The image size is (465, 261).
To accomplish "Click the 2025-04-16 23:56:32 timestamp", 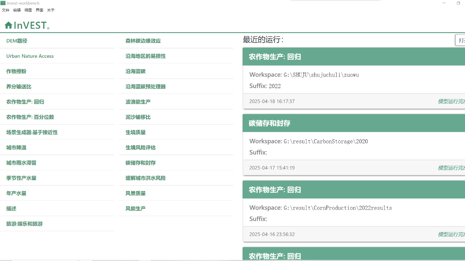I will coord(272,234).
